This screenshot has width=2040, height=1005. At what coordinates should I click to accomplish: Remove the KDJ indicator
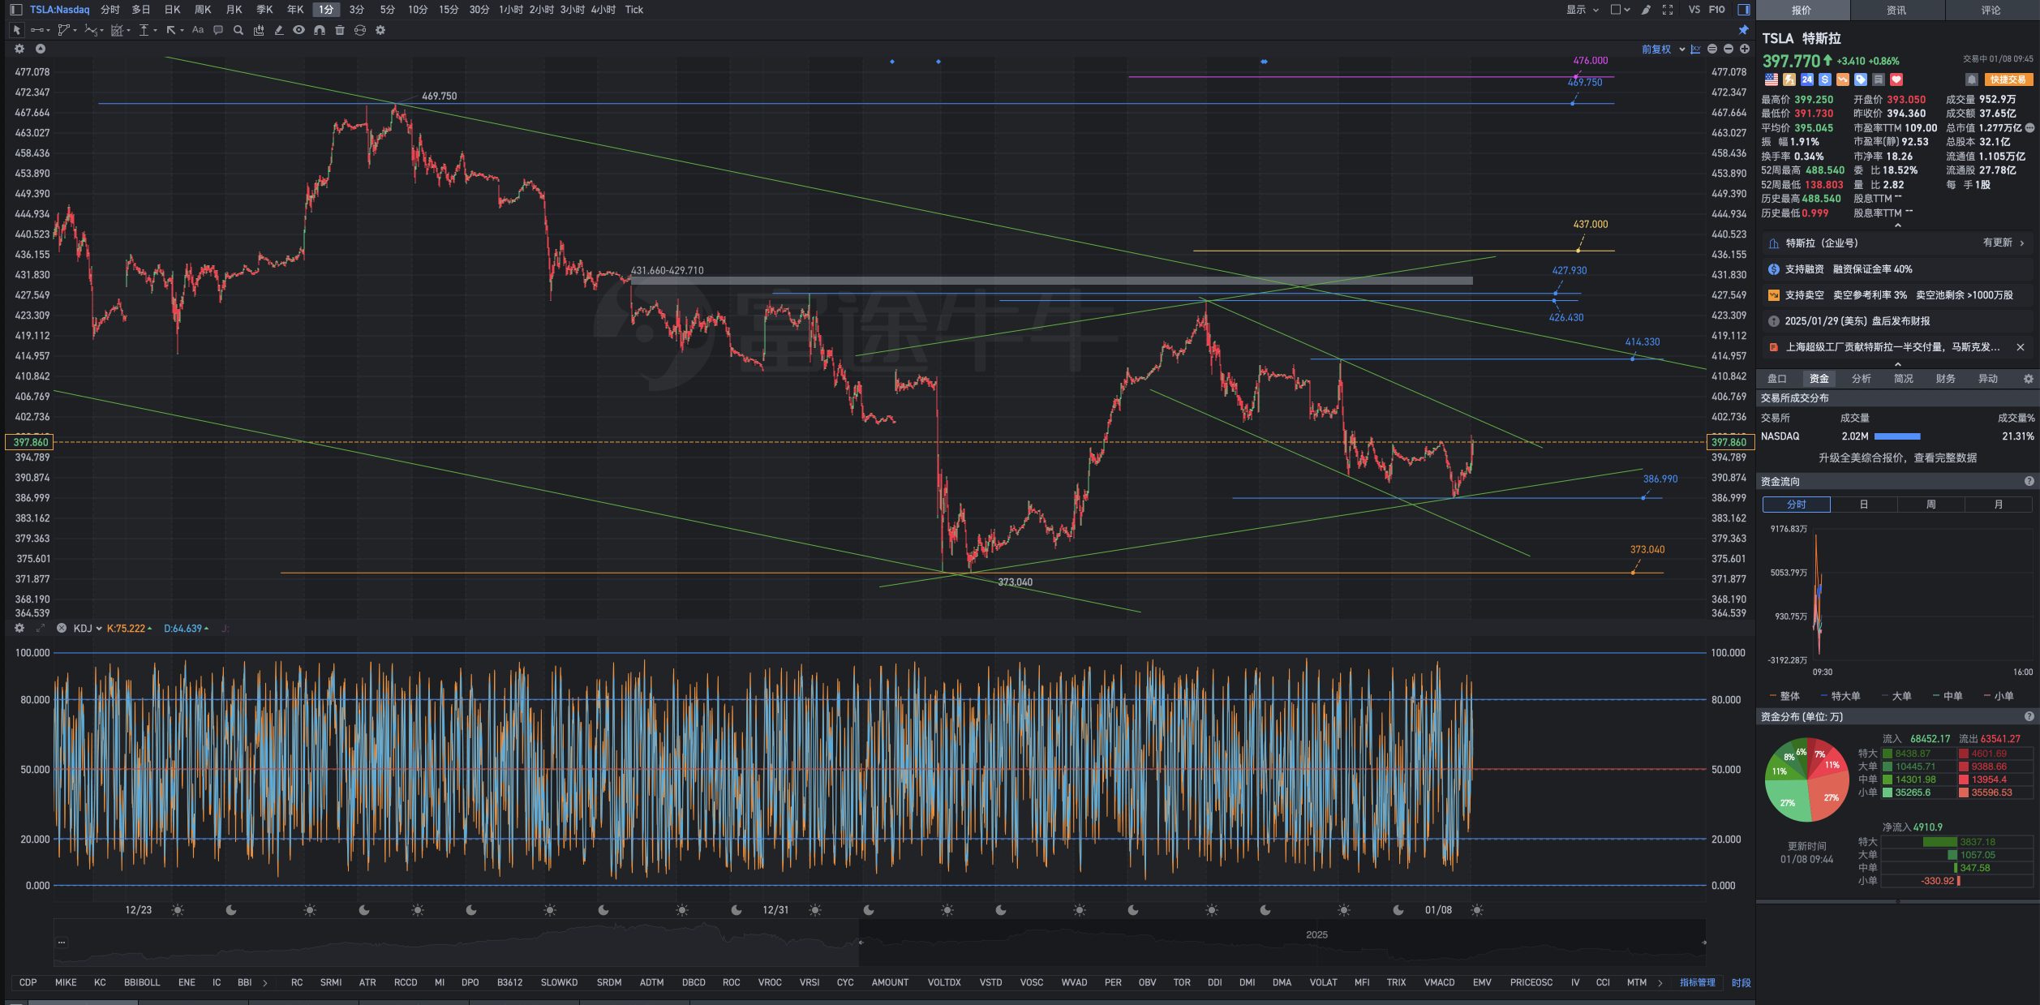coord(62,628)
